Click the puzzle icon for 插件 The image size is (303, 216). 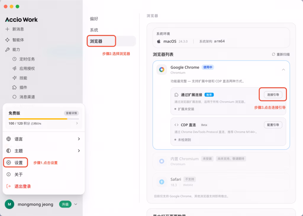click(14, 87)
